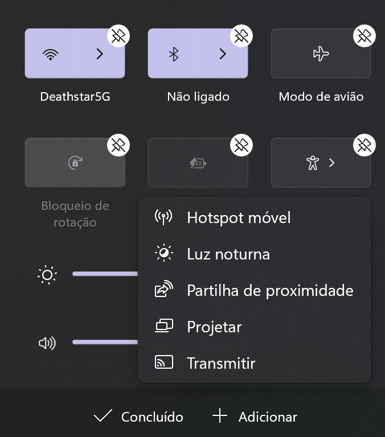Click the brightness sun icon
The width and height of the screenshot is (385, 437).
[47, 276]
